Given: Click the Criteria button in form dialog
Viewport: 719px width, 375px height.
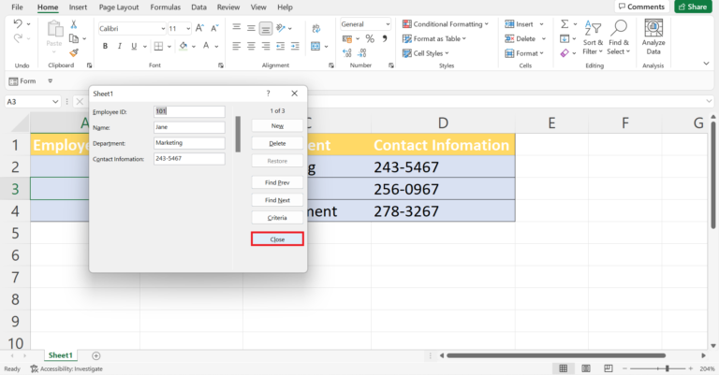Looking at the screenshot, I should (277, 218).
